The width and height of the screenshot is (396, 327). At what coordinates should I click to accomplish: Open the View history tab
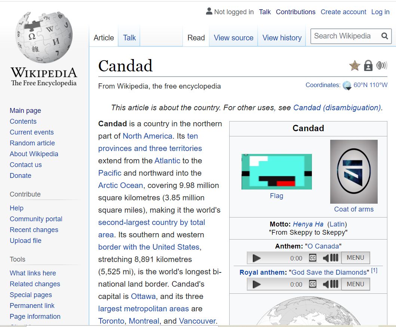(282, 38)
